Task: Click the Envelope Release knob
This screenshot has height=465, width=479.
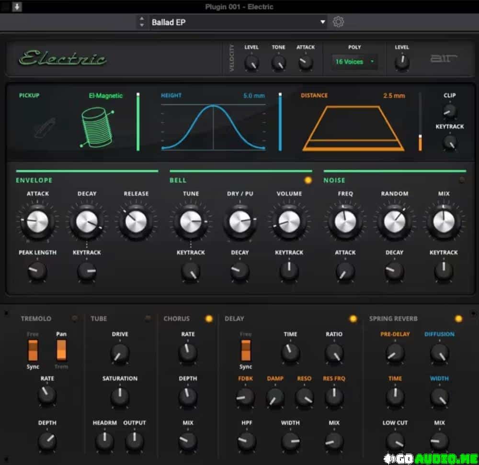Action: (136, 221)
